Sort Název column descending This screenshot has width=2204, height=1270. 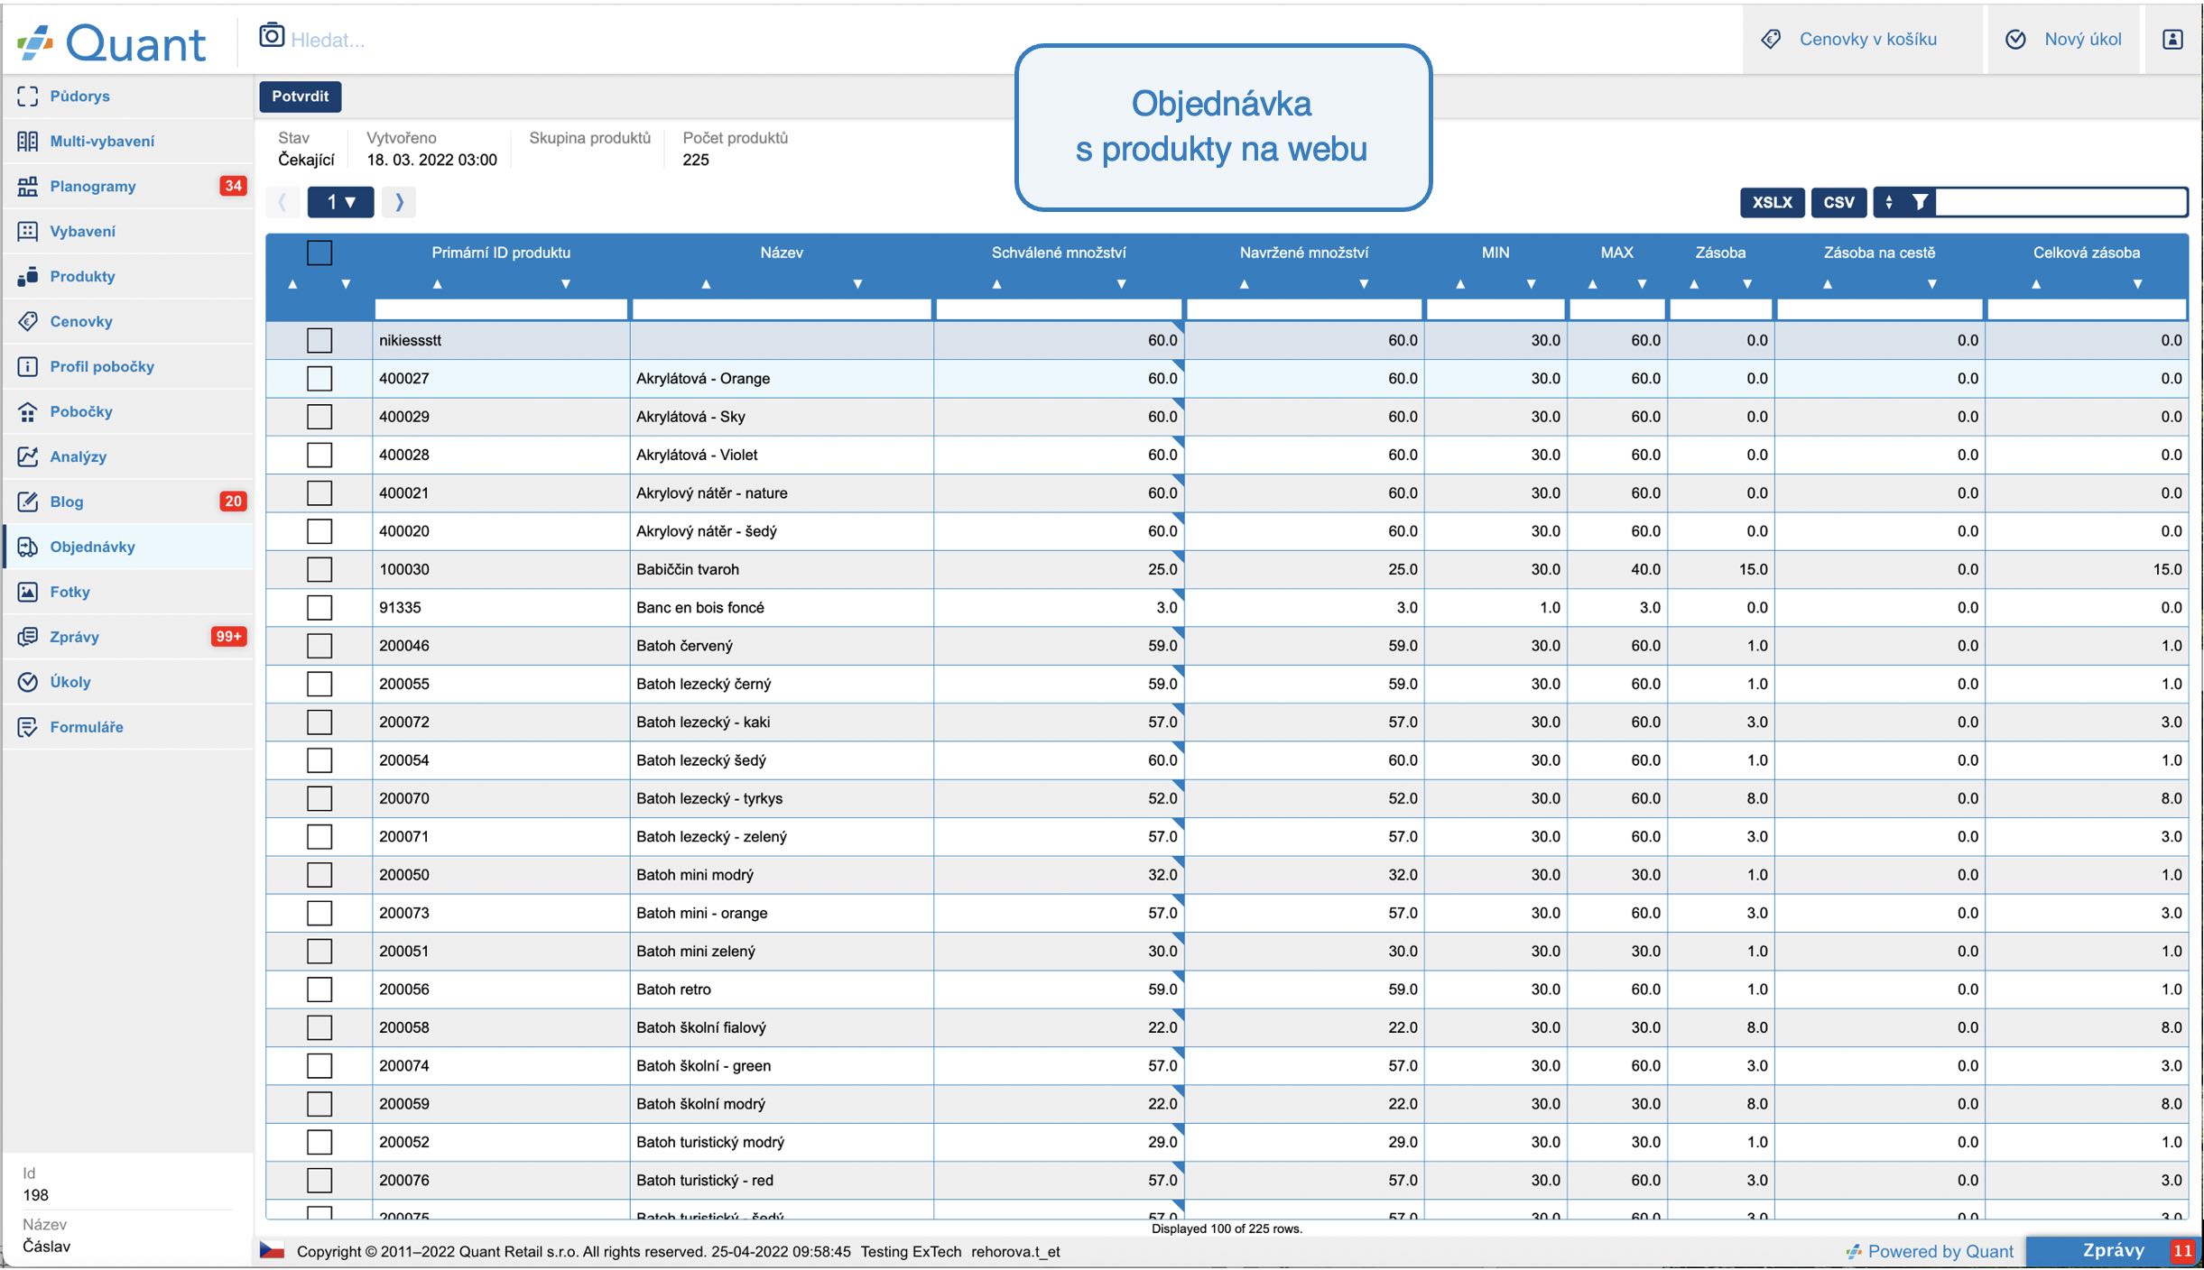click(857, 284)
